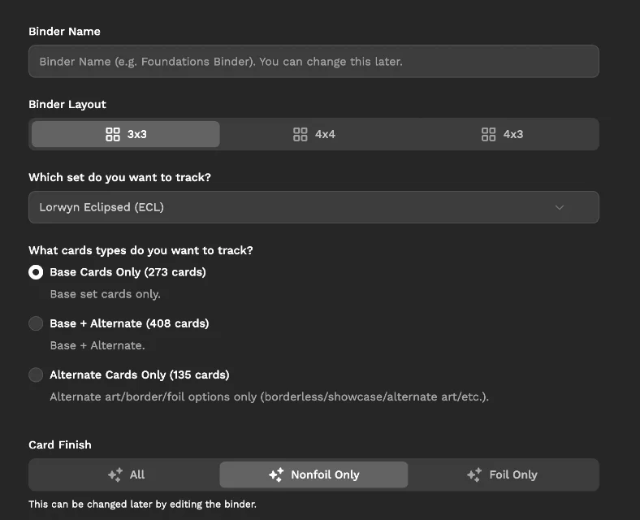Click the "Alternate Cards Only (135 cards)" label
Viewport: 640px width, 520px height.
pos(140,375)
